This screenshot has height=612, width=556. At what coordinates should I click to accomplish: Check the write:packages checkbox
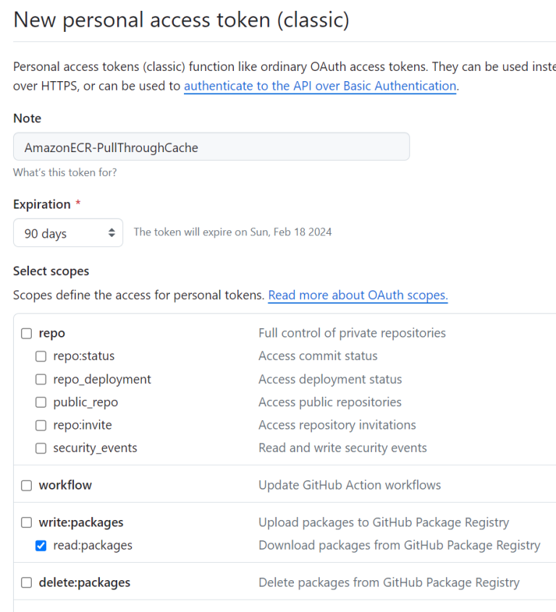[x=27, y=523]
